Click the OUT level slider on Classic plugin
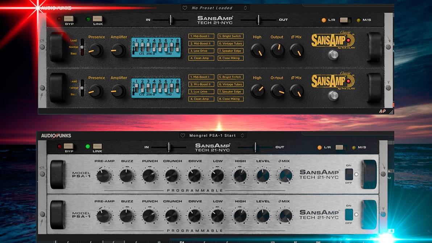This screenshot has height=243, width=432. 258,20
